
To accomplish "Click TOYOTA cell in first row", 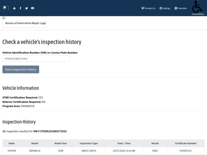I will tap(11, 151).
